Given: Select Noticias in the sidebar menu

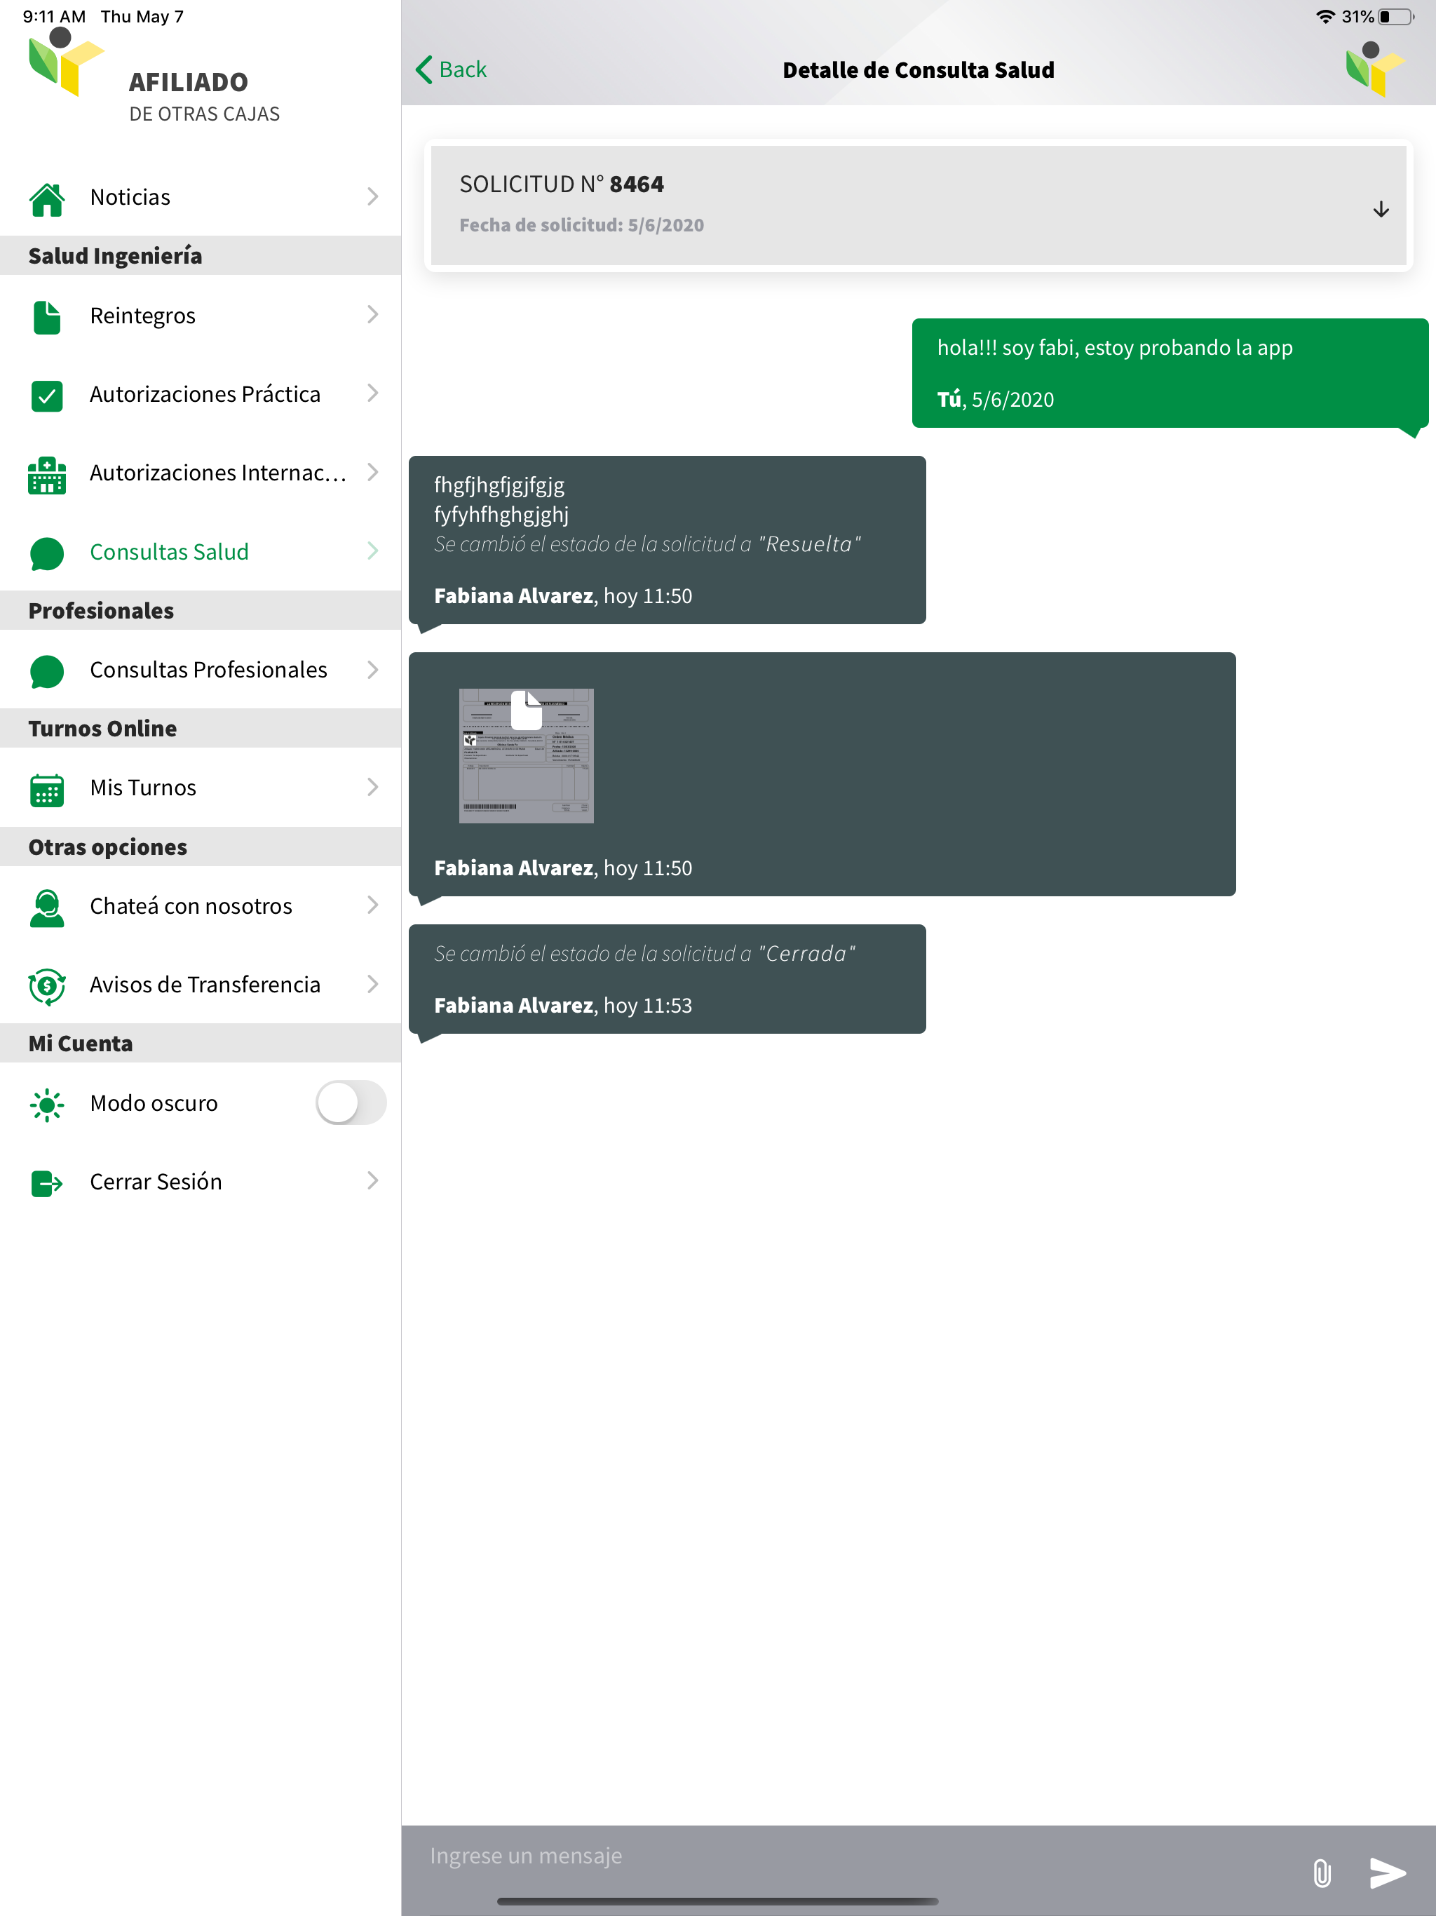Looking at the screenshot, I should click(200, 196).
